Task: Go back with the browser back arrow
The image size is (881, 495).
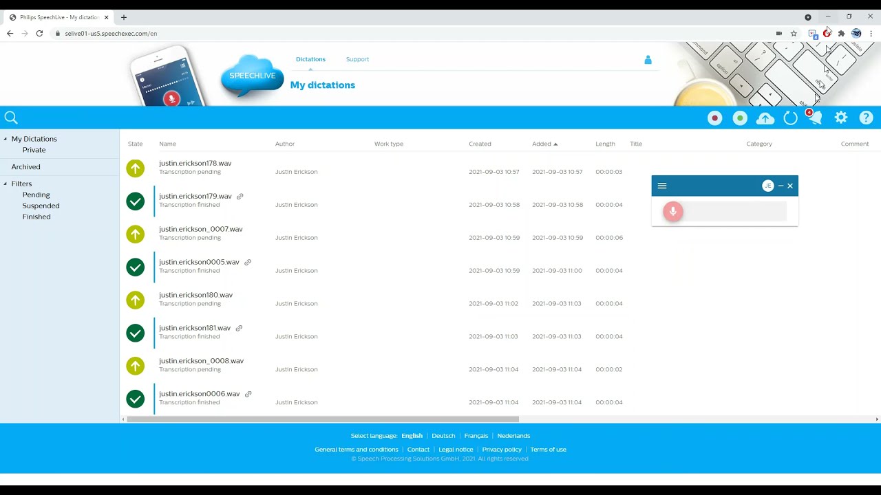Action: [x=10, y=33]
